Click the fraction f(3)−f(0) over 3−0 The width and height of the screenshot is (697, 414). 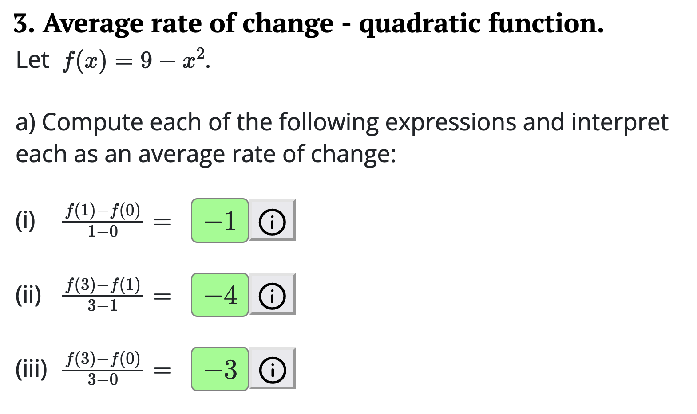[x=103, y=369]
